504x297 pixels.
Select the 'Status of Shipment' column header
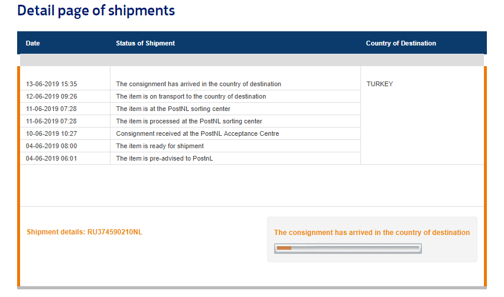point(145,43)
